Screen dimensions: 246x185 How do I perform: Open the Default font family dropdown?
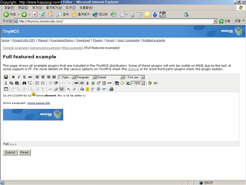110,77
